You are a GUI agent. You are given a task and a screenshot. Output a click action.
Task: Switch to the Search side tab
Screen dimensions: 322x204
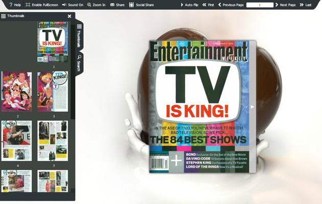(x=79, y=63)
